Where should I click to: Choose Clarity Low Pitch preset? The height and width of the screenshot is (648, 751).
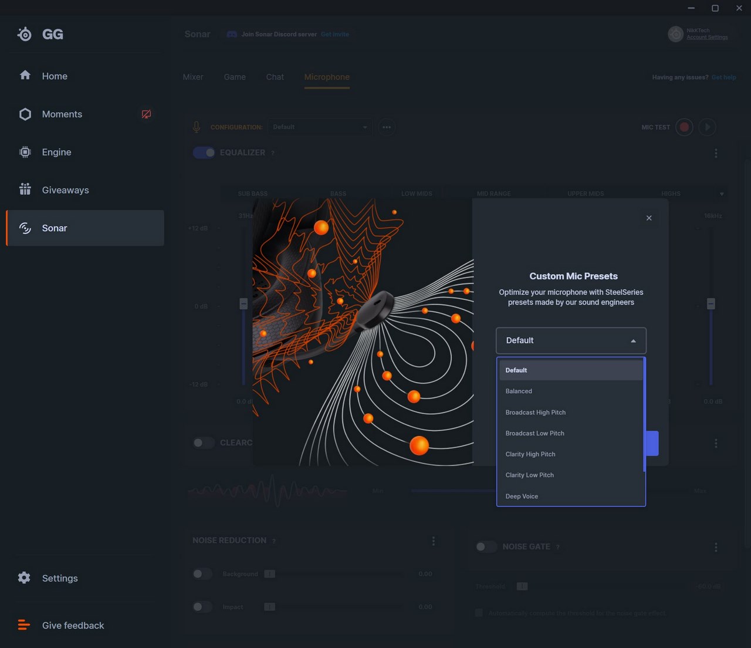click(571, 475)
